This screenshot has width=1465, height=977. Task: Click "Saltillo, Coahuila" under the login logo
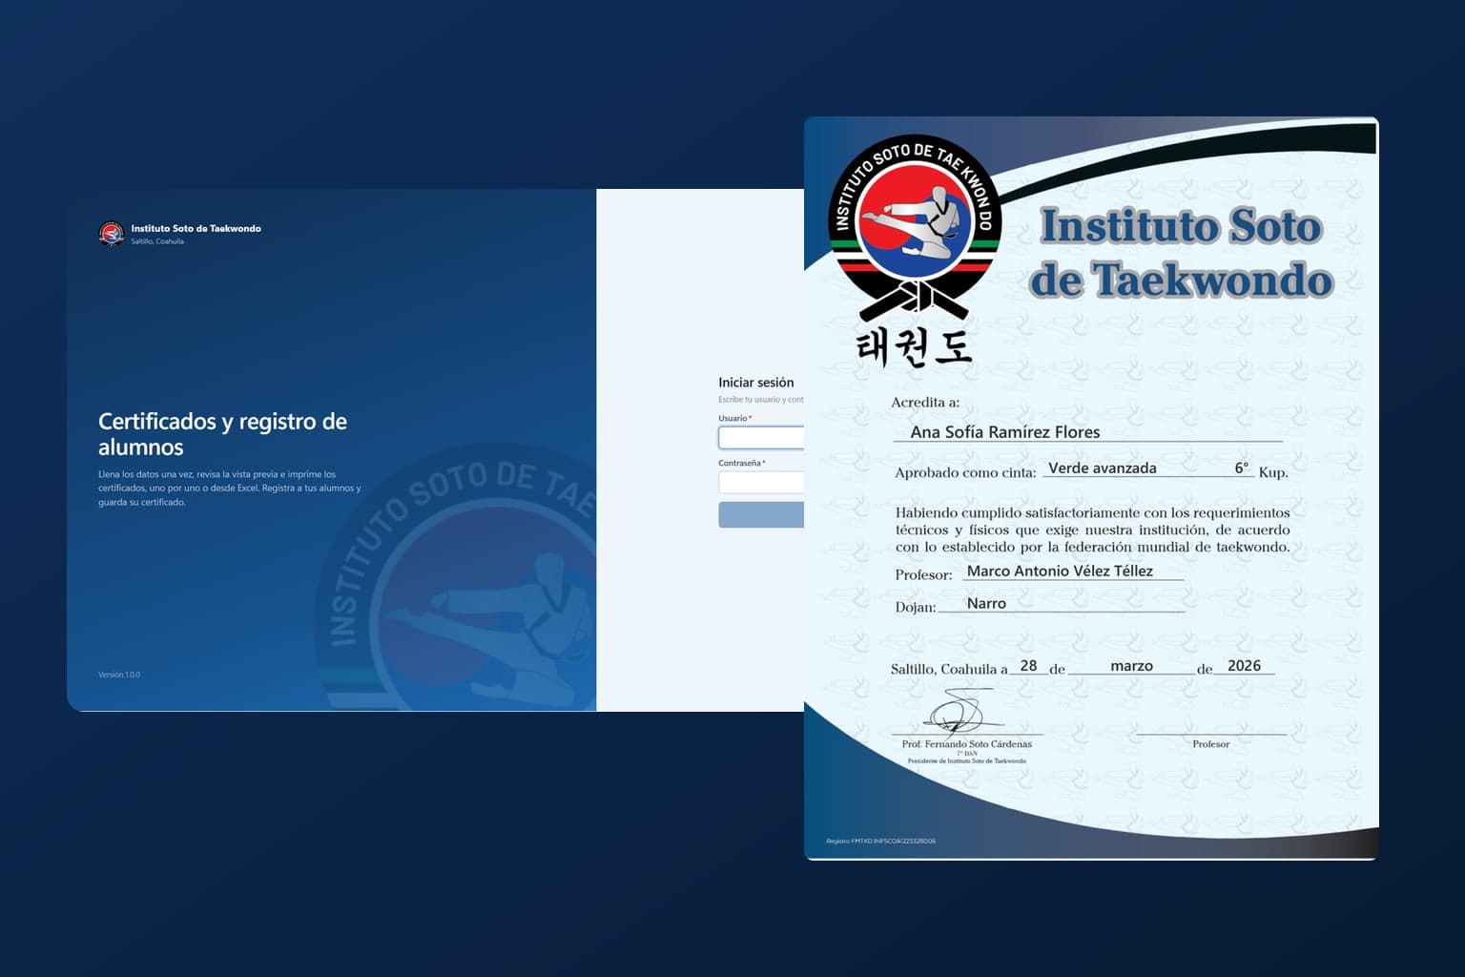click(157, 241)
